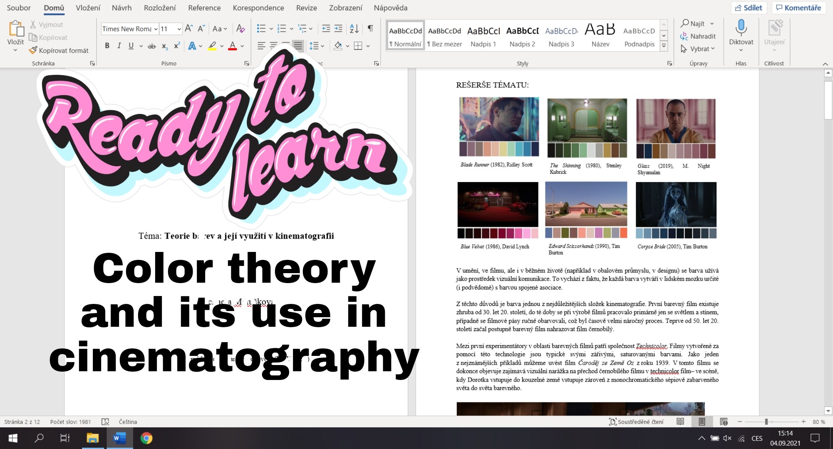Toggle justified text alignment
Viewport: 833px width, 449px height.
(x=298, y=46)
